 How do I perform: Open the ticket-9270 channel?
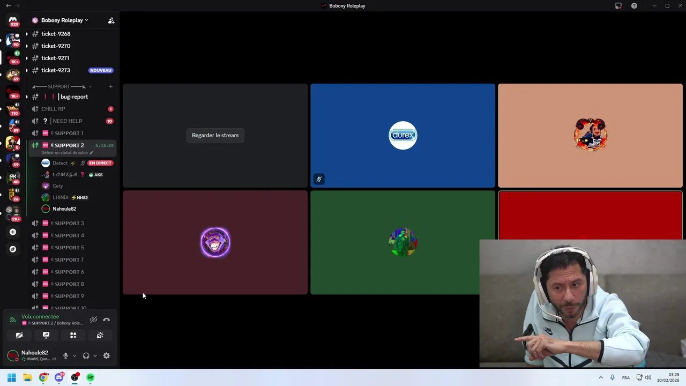(72, 46)
